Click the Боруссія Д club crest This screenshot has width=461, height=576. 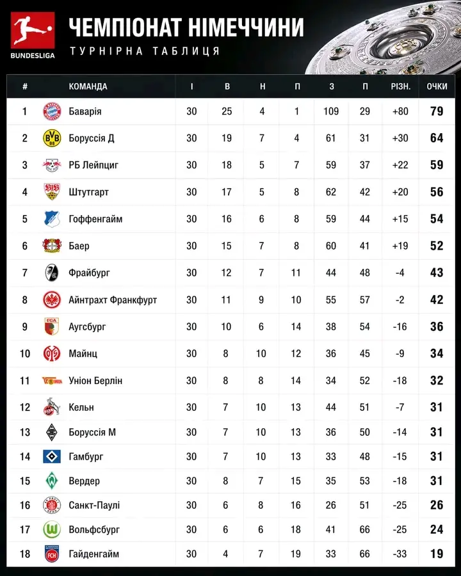pos(51,138)
